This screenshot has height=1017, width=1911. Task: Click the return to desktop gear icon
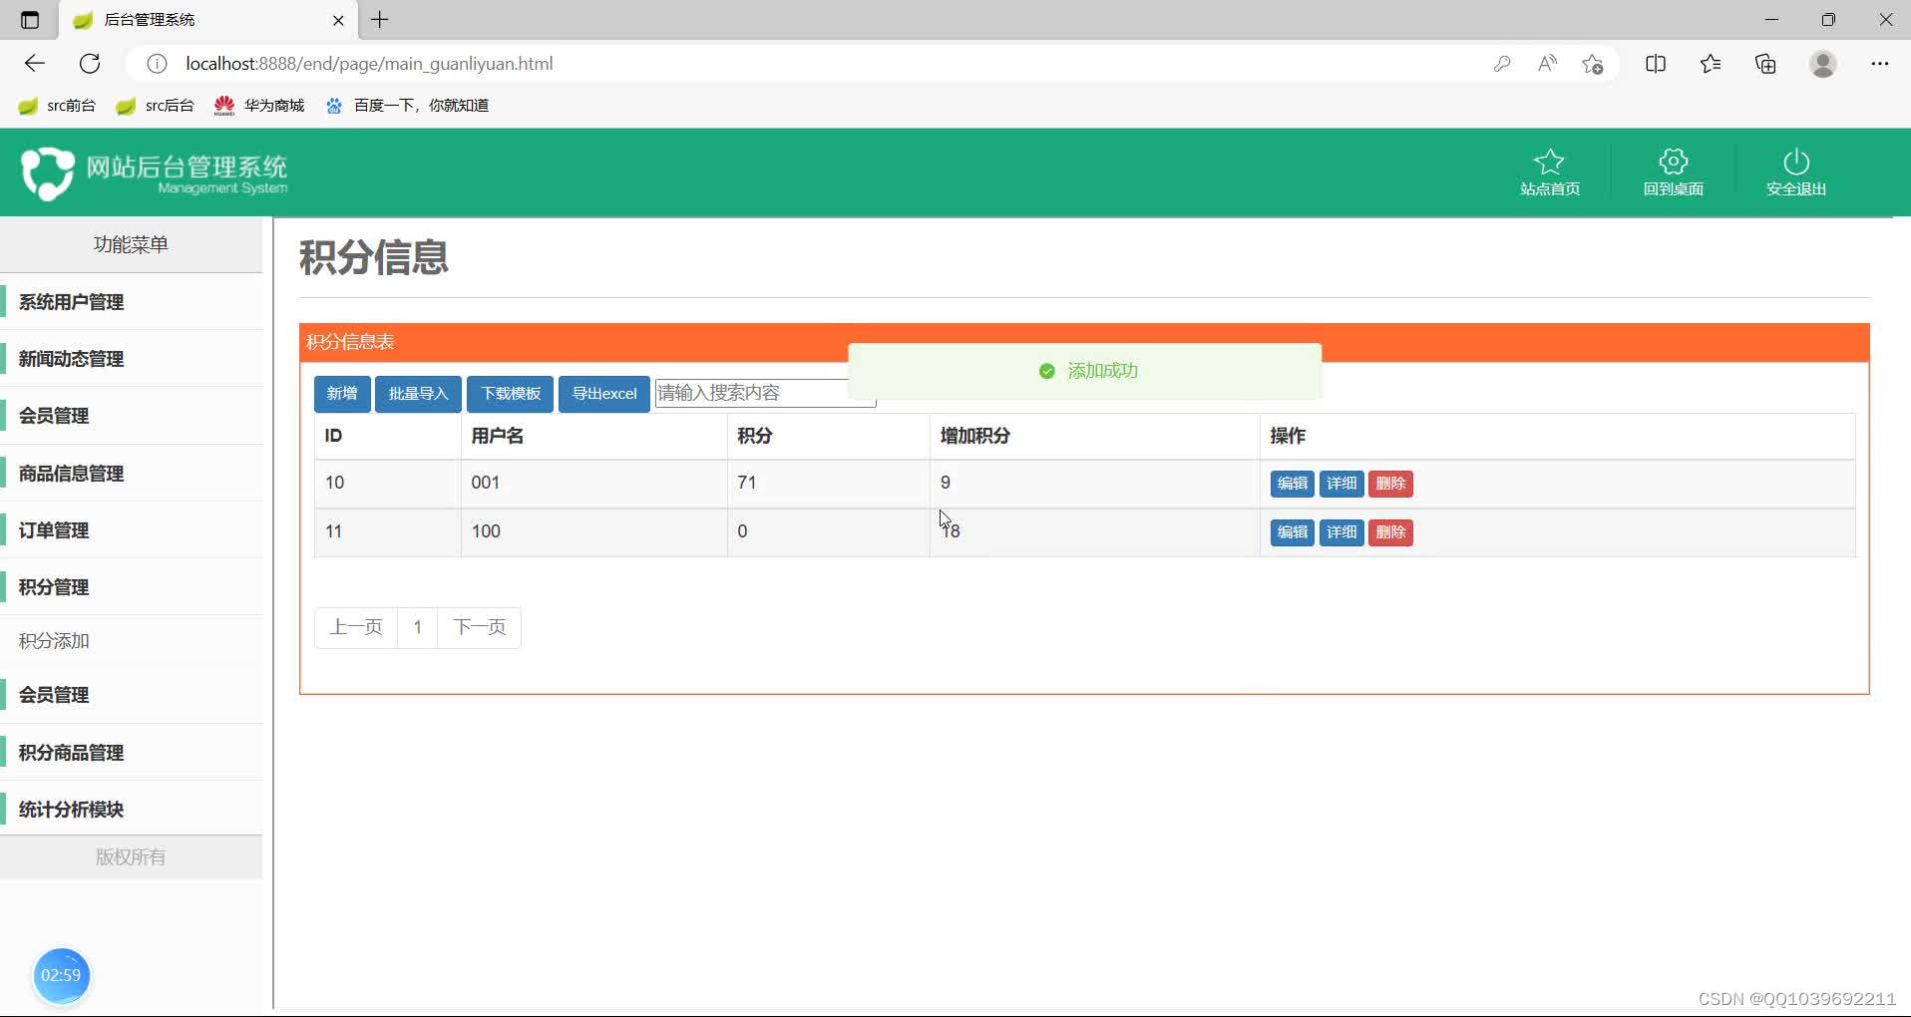[1673, 162]
